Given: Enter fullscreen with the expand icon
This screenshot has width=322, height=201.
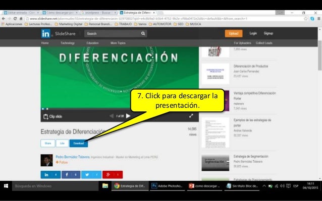Looking at the screenshot, I should 191,116.
